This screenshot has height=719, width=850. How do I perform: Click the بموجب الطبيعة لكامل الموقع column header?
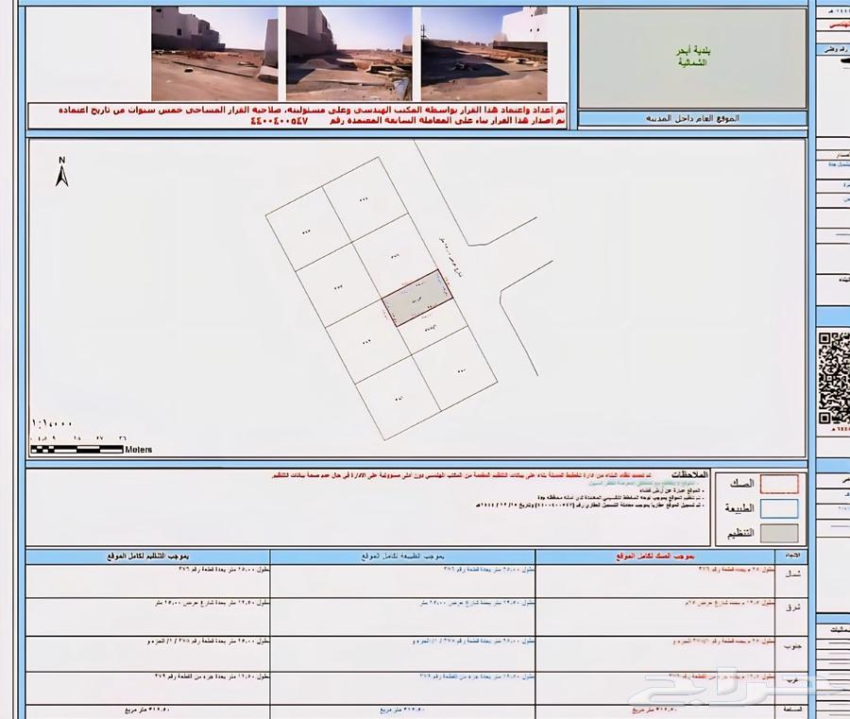click(x=402, y=556)
